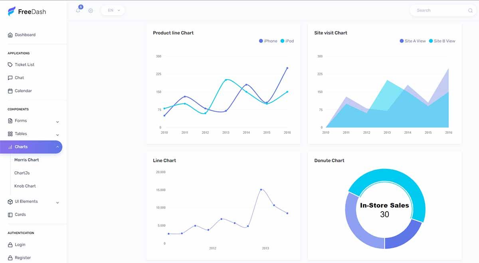Viewport: 479px width, 263px height.
Task: Select the Ticket List sidebar icon
Action: tap(9, 64)
